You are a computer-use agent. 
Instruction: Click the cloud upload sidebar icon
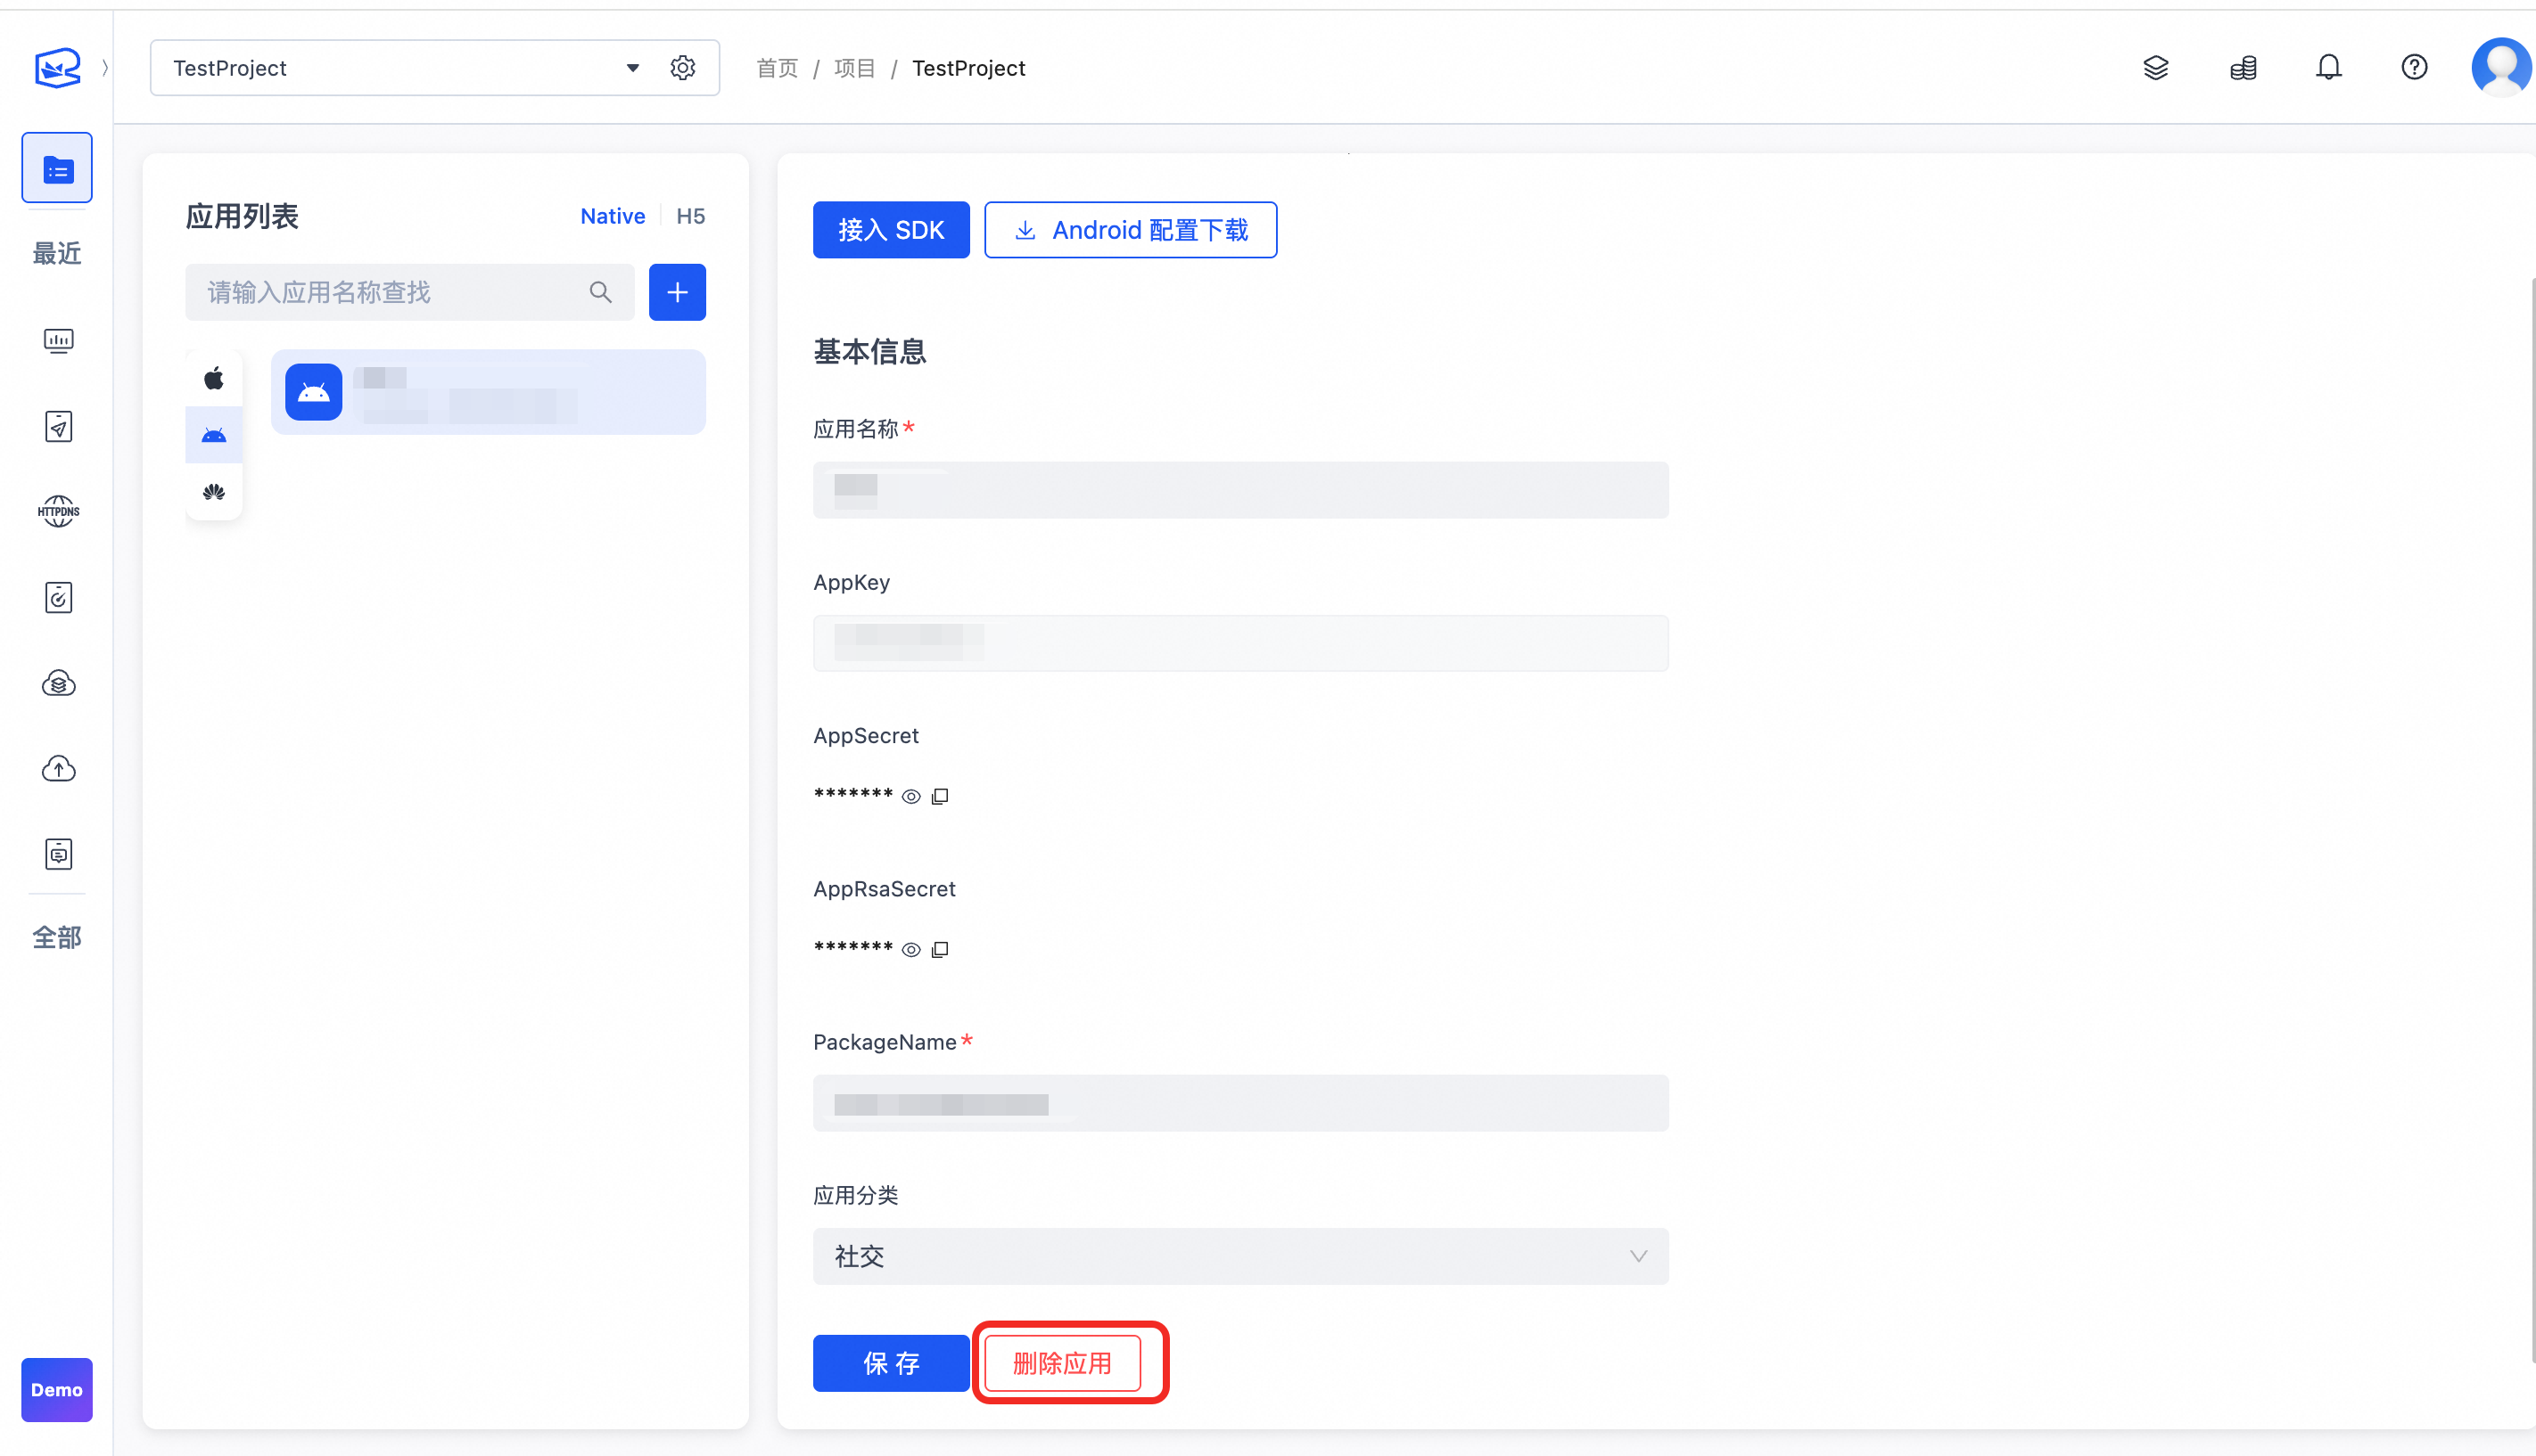pyautogui.click(x=58, y=768)
